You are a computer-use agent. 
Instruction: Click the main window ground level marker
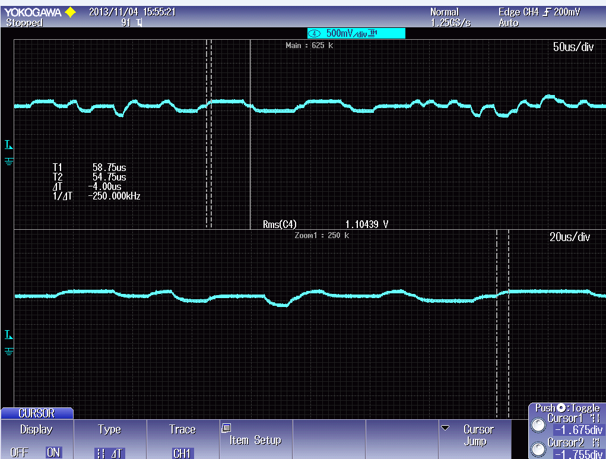[x=8, y=162]
